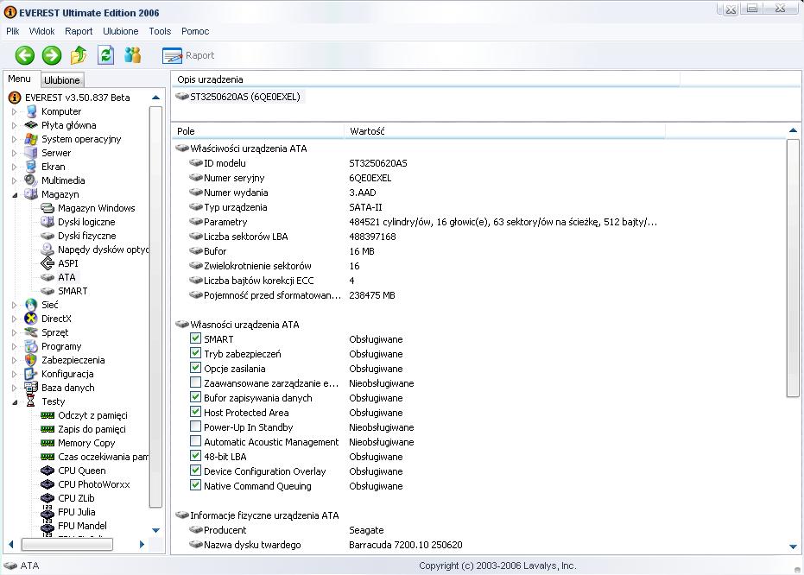The height and width of the screenshot is (575, 804).
Task: Open the Tools menu
Action: pyautogui.click(x=160, y=31)
